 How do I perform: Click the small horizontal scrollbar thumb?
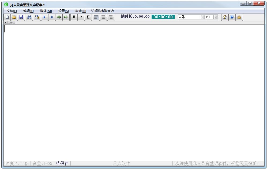[12, 22]
